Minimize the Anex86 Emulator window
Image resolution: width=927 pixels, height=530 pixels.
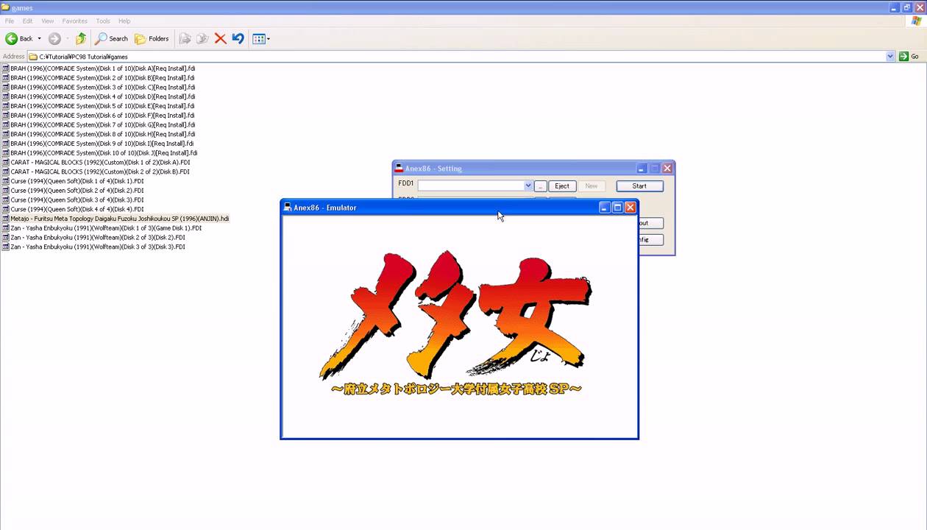coord(605,208)
